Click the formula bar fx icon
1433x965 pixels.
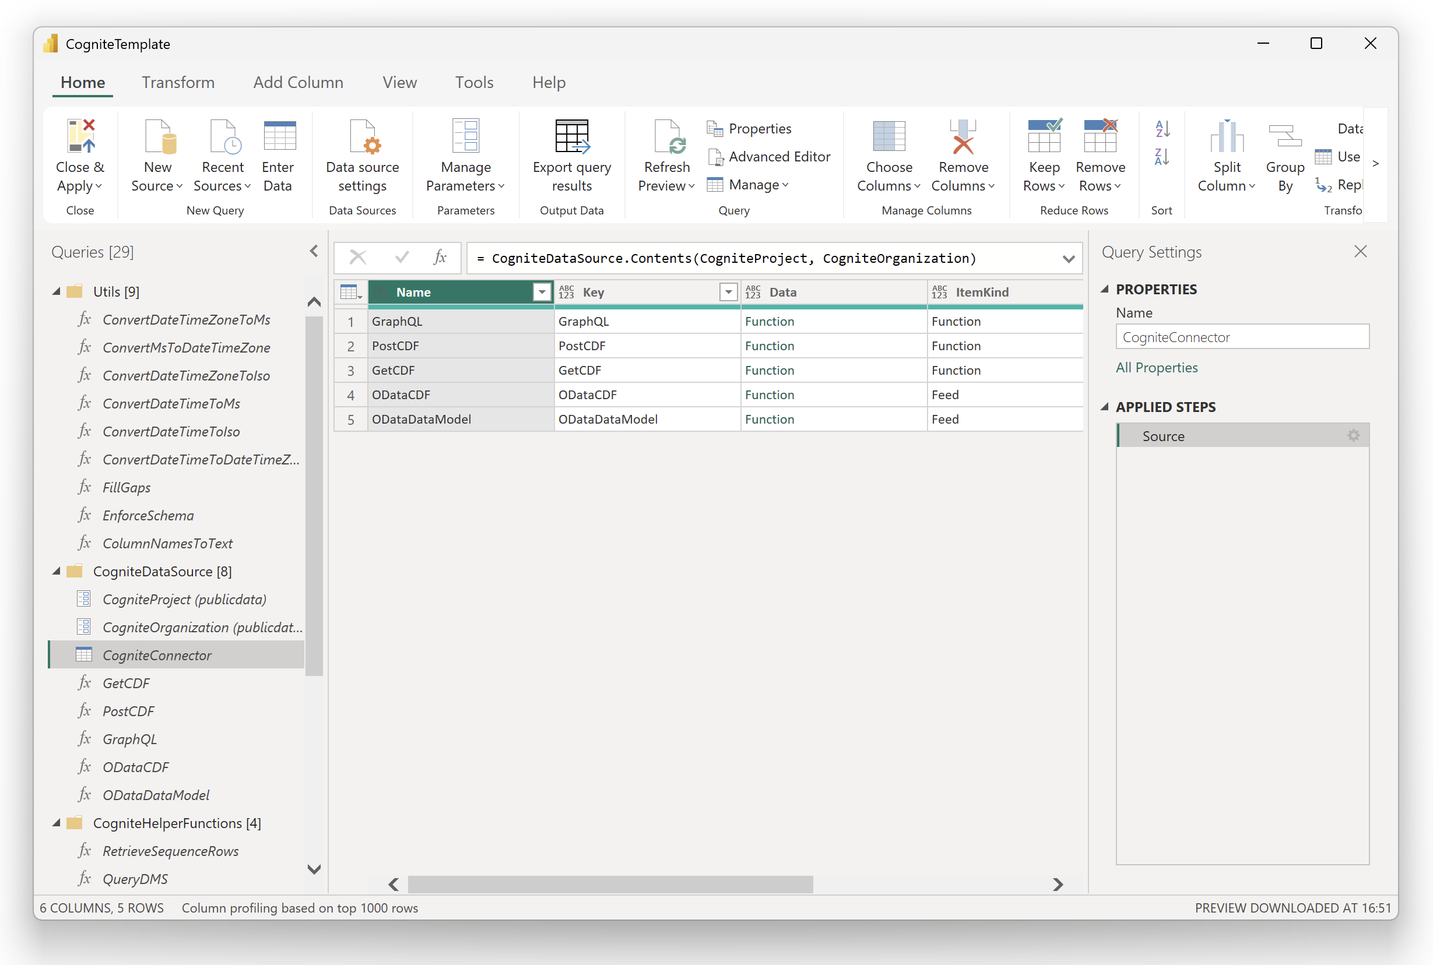pyautogui.click(x=440, y=257)
